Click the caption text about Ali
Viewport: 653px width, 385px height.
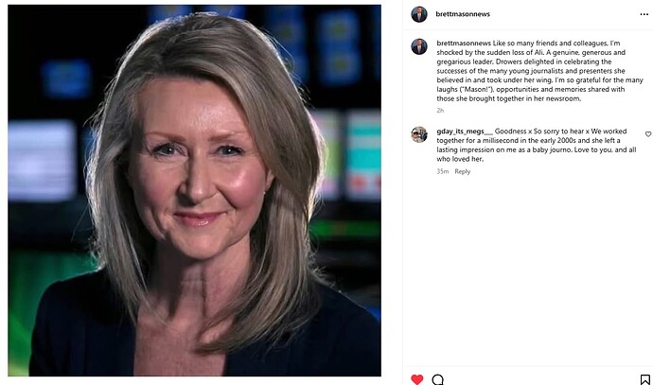tap(539, 71)
